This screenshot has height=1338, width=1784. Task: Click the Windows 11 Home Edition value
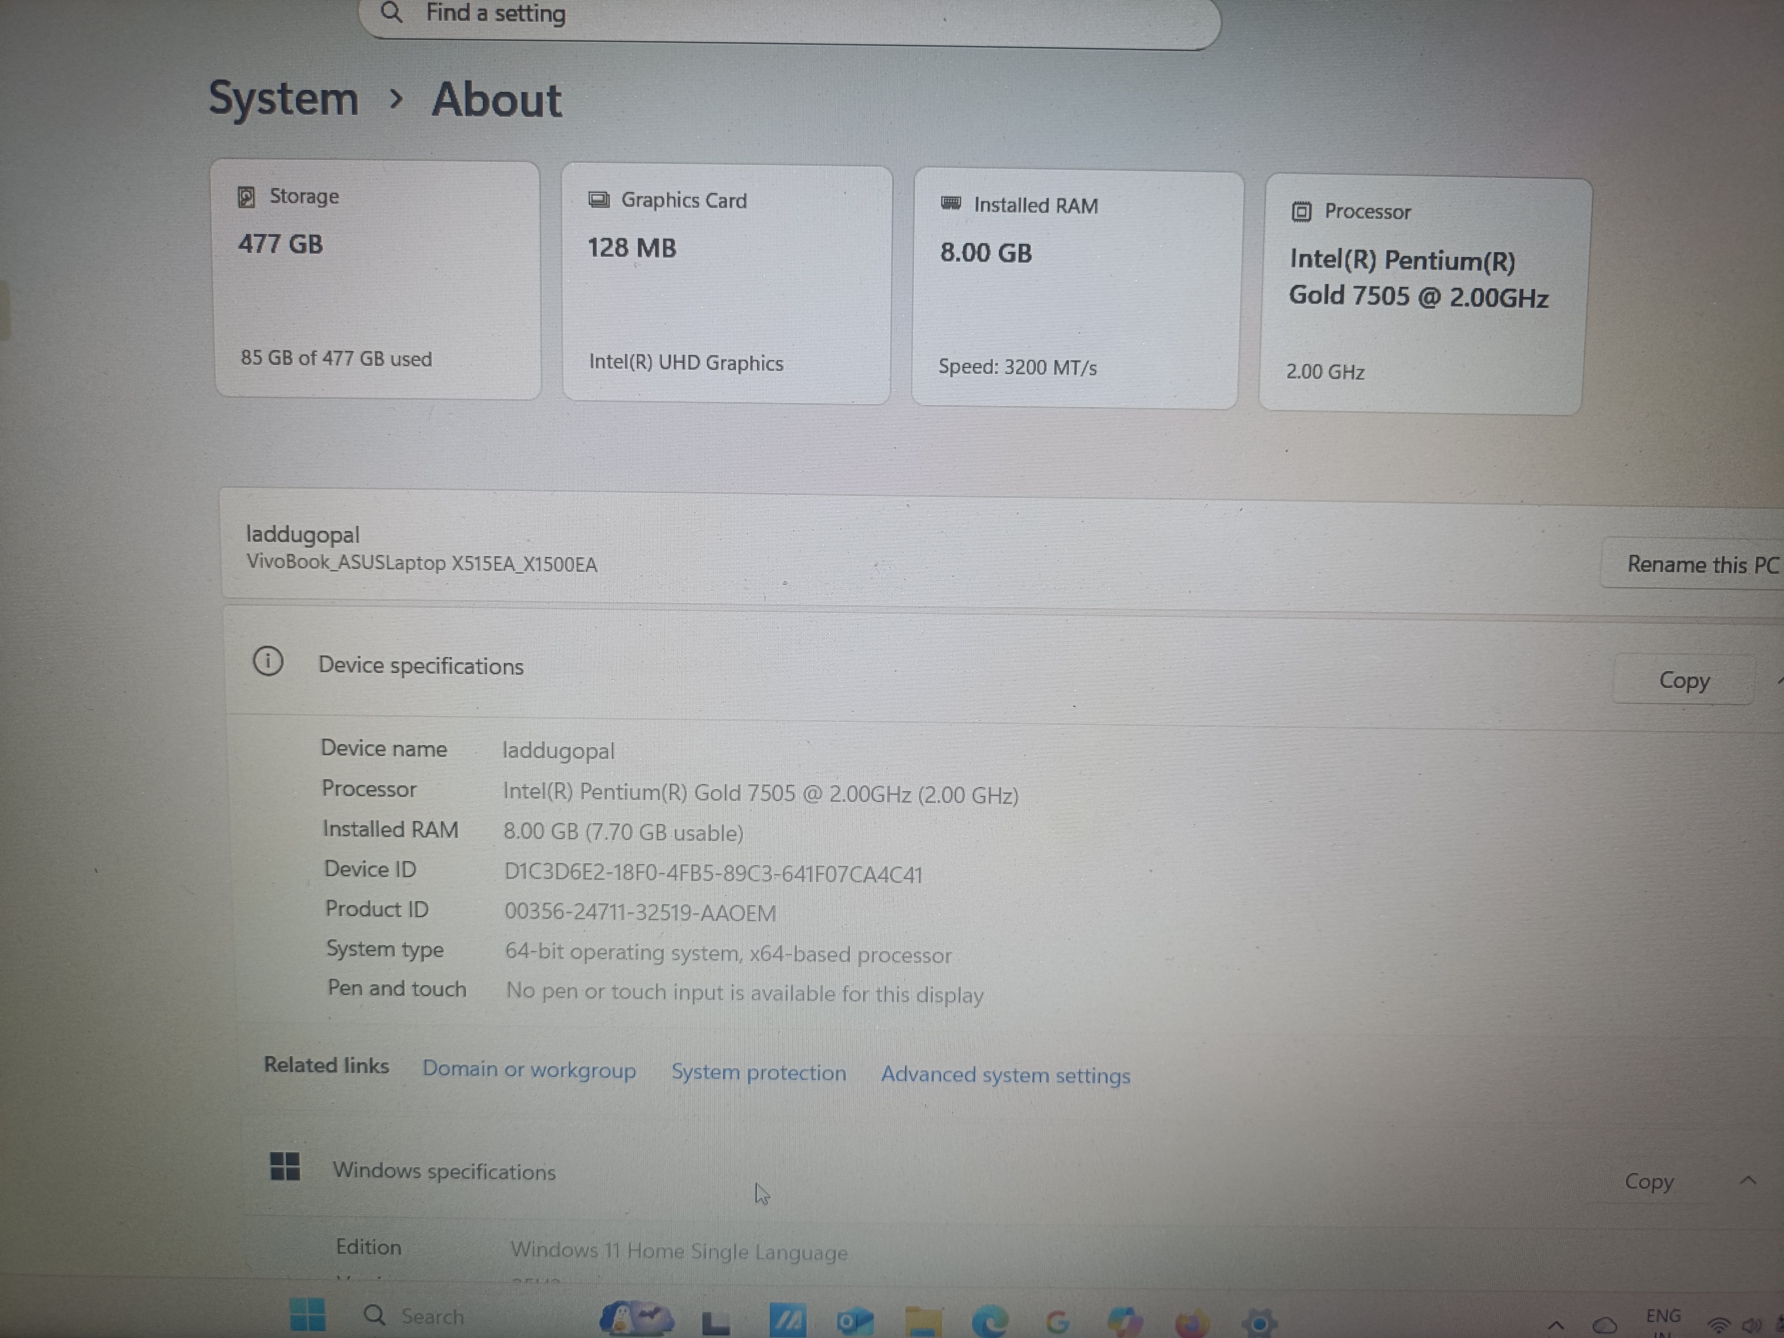[679, 1251]
